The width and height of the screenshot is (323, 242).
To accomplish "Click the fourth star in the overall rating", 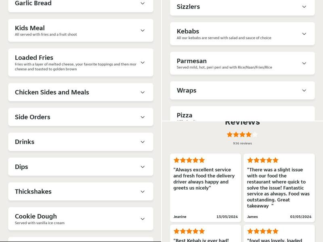I will tap(249, 134).
